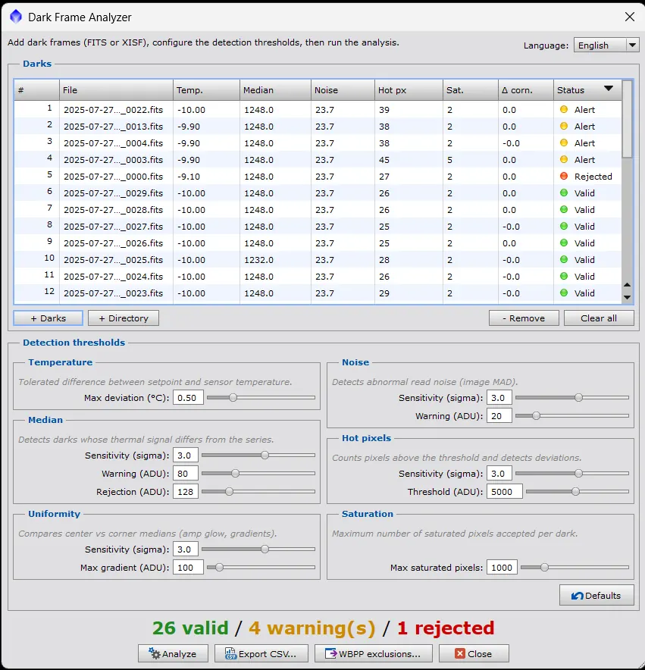Select row 2025-07-27..._0004.fits

point(318,142)
